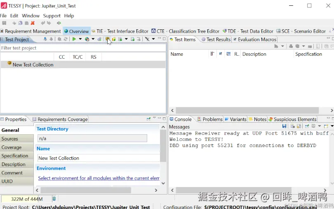The width and height of the screenshot is (334, 209).
Task: Minimize the Test Project view
Action: pyautogui.click(x=159, y=38)
